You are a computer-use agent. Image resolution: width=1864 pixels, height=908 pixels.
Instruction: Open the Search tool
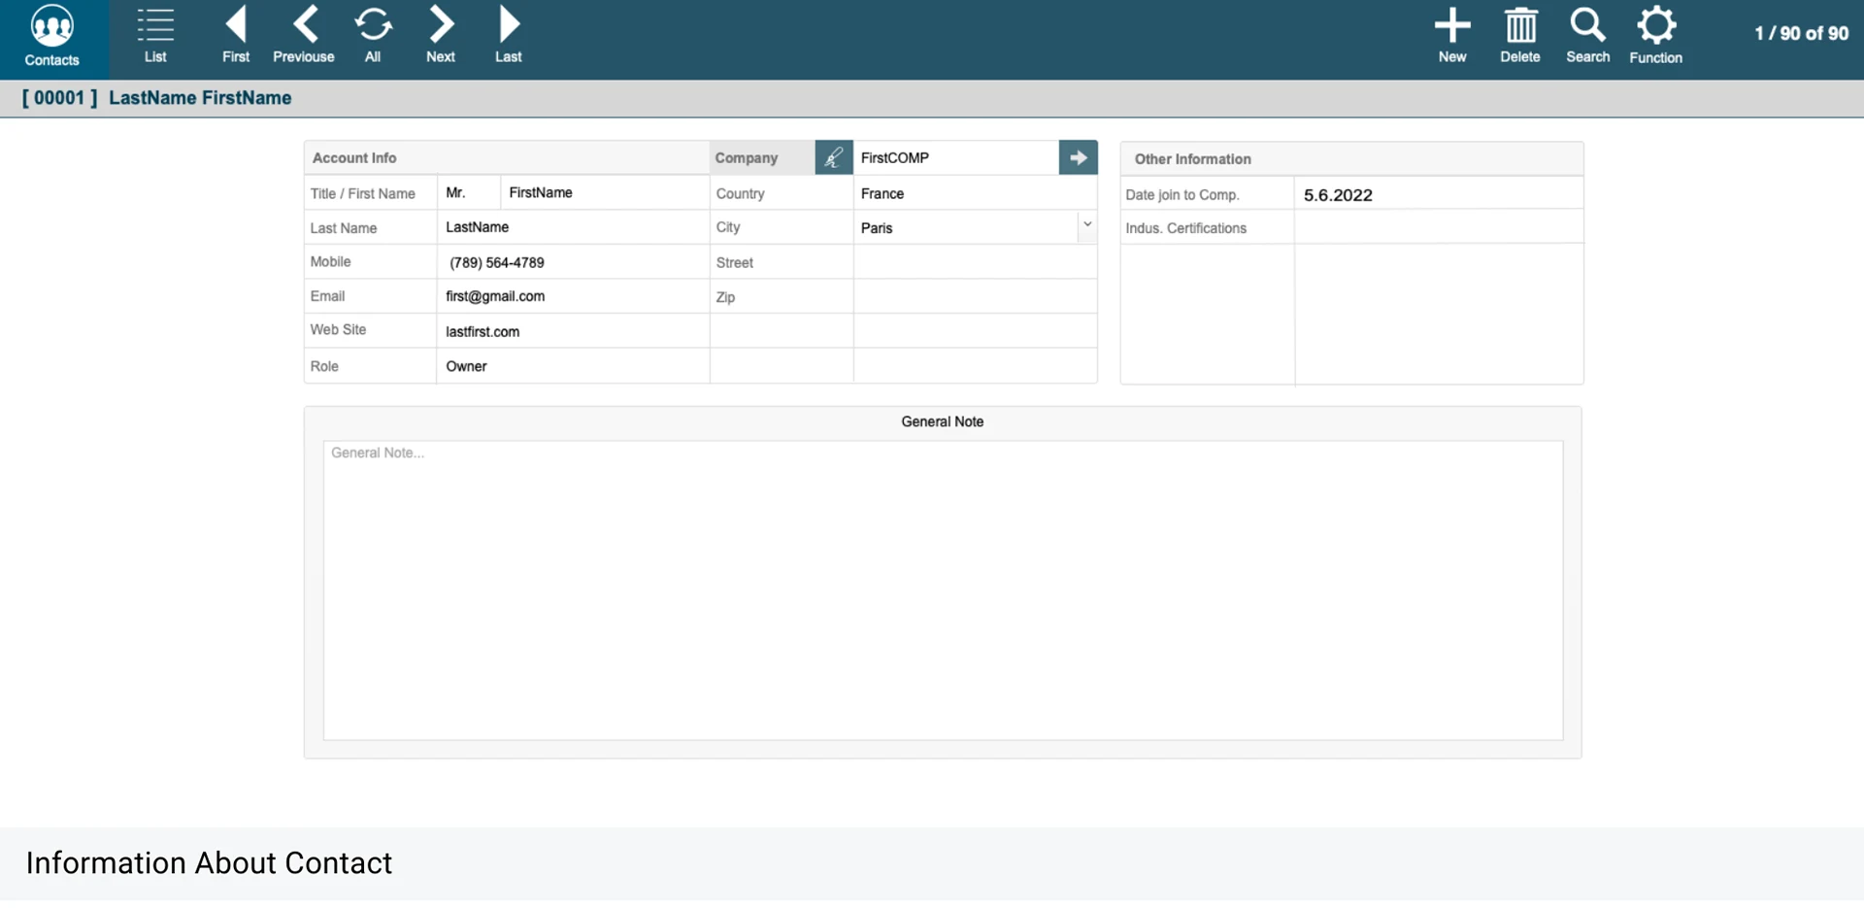1588,37
